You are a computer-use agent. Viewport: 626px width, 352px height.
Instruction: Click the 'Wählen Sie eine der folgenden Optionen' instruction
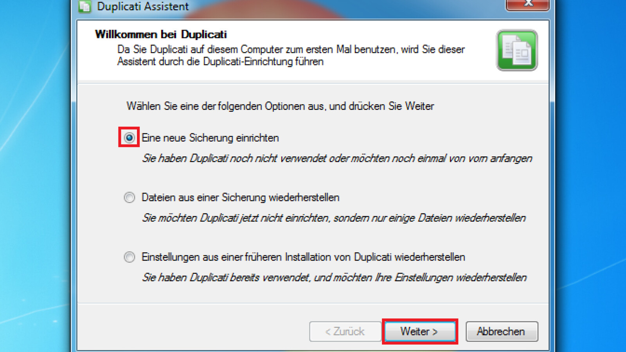(x=280, y=106)
